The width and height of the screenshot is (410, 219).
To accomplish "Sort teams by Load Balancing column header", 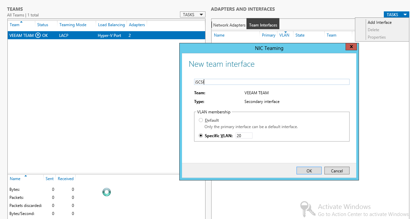I will click(111, 25).
